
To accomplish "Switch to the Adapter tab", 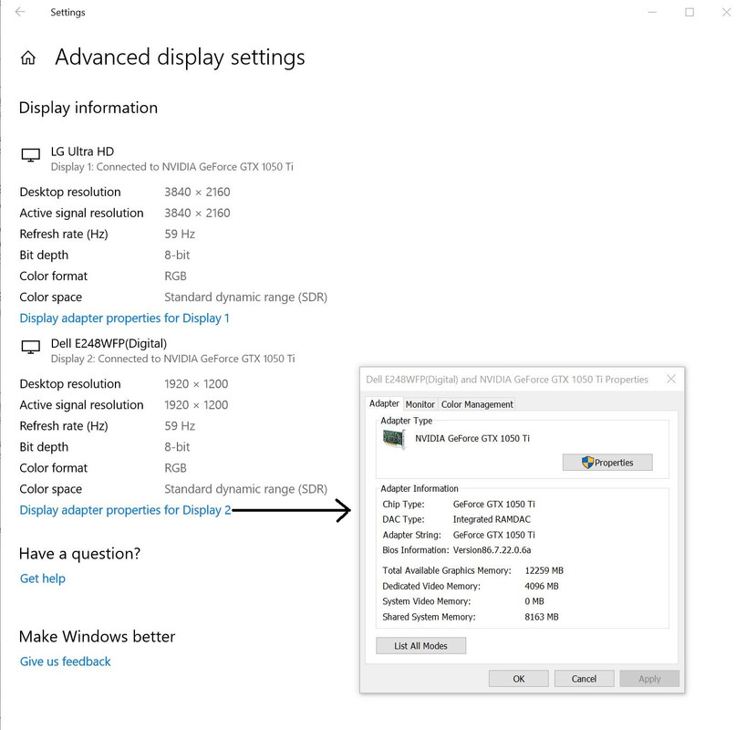I will pos(385,404).
